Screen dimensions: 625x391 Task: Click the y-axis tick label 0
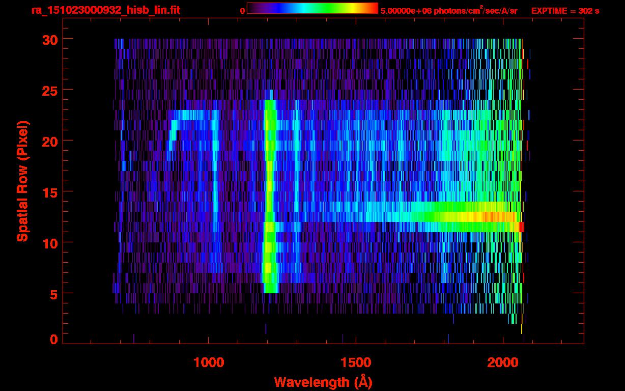(54, 340)
